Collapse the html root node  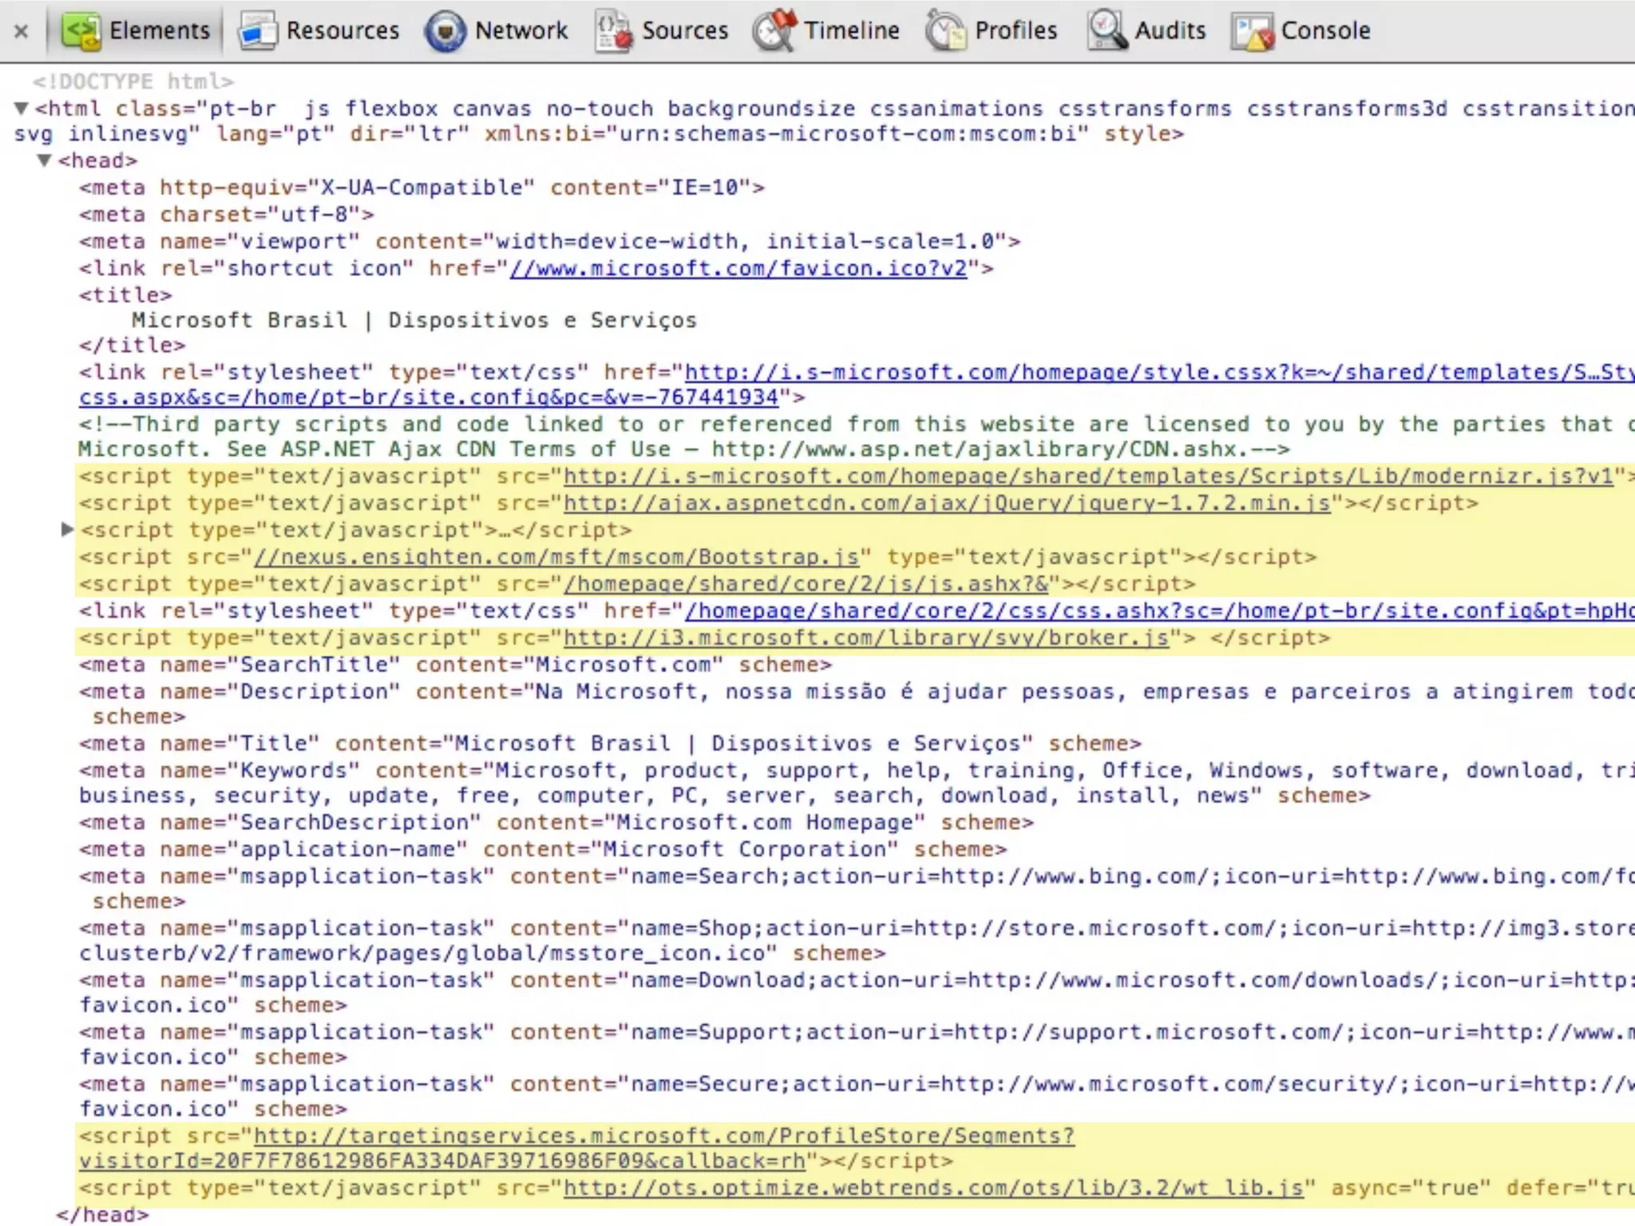[22, 109]
